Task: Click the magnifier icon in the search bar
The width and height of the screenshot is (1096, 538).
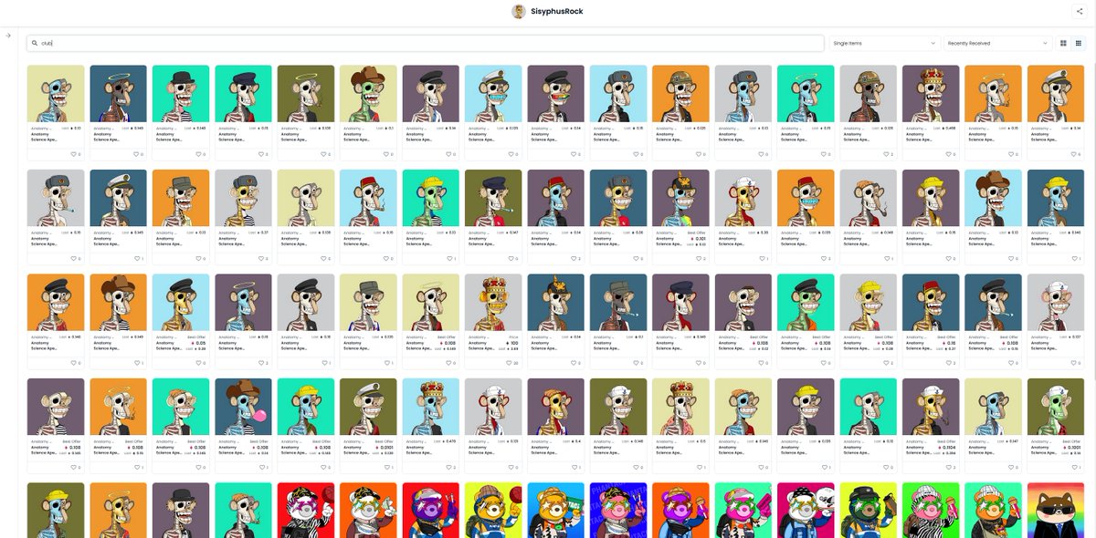Action: [35, 43]
